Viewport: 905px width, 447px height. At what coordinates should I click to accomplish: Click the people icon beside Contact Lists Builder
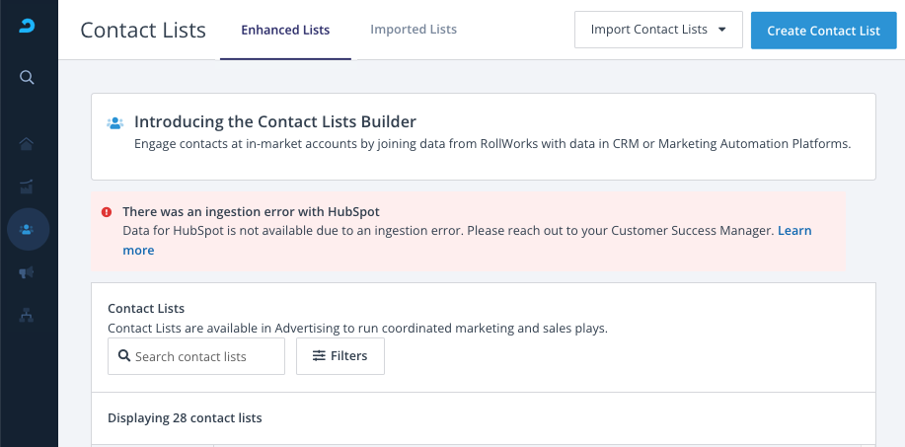tap(115, 123)
